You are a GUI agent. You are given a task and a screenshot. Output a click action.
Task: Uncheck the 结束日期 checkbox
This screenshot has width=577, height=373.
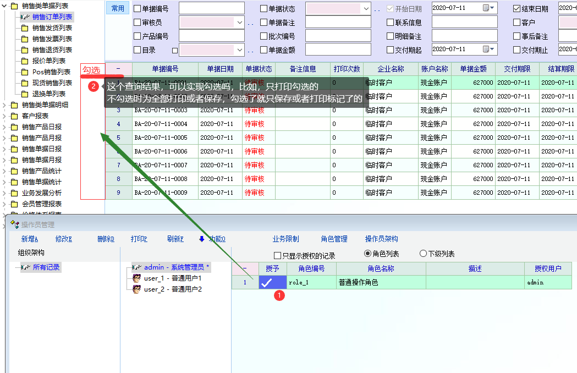516,9
